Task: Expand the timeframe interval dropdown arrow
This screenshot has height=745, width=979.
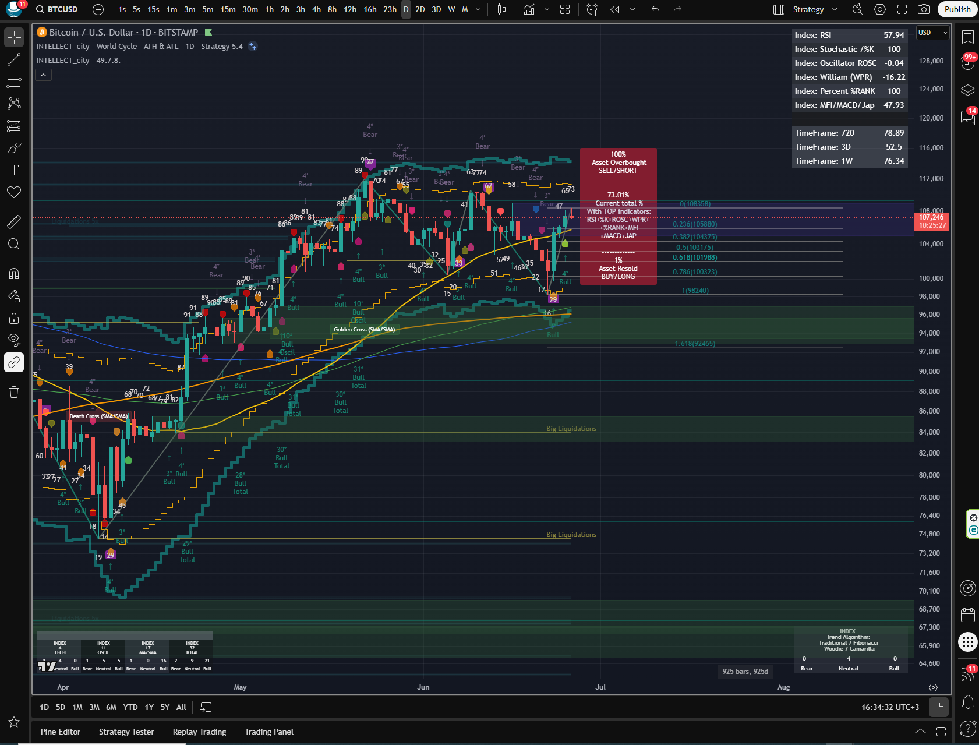Action: (x=478, y=9)
